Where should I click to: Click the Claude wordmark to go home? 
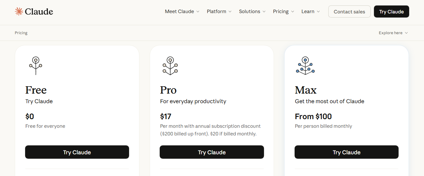tap(39, 11)
